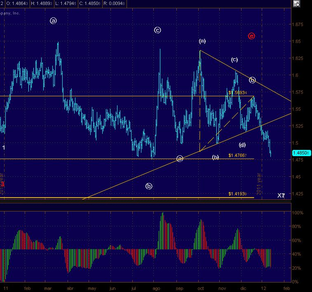Click the low value L: 1.47945
The image size is (312, 292).
point(66,3)
